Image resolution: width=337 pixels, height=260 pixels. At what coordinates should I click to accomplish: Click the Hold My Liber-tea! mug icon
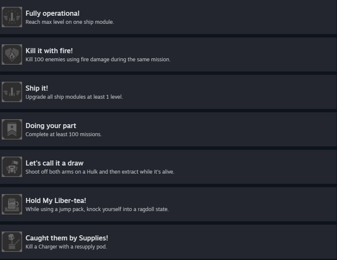click(x=12, y=204)
